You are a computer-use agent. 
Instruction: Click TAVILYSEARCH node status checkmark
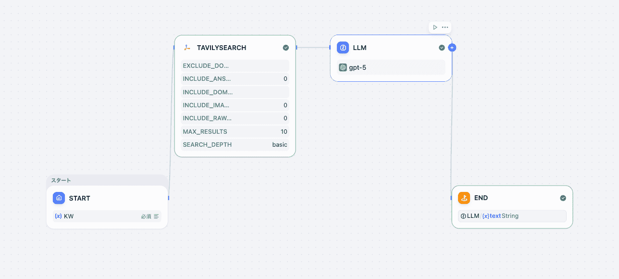[286, 48]
